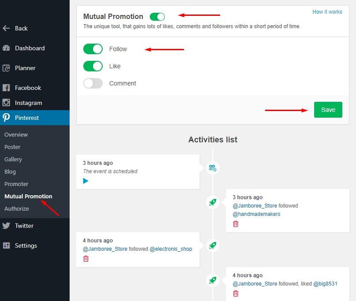Open the Pinterest Overview submenu item
356x301 pixels.
pos(16,134)
